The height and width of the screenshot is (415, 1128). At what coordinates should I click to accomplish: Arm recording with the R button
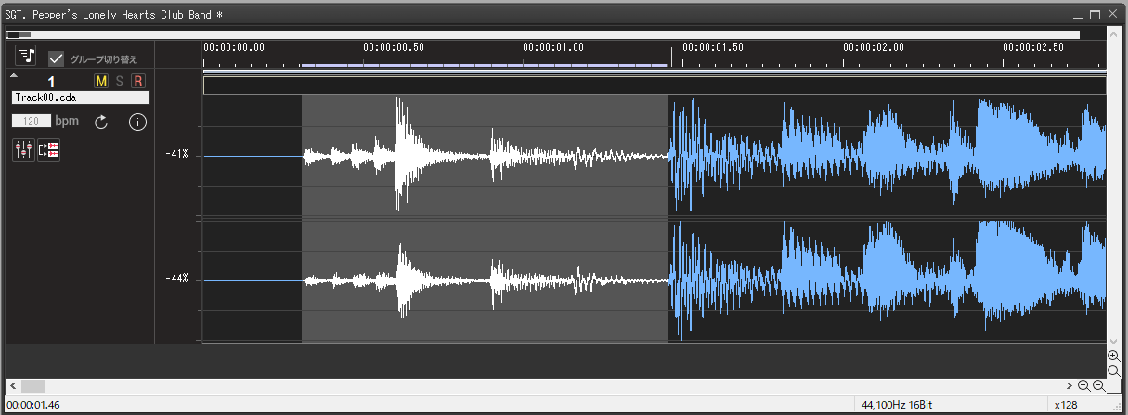137,82
